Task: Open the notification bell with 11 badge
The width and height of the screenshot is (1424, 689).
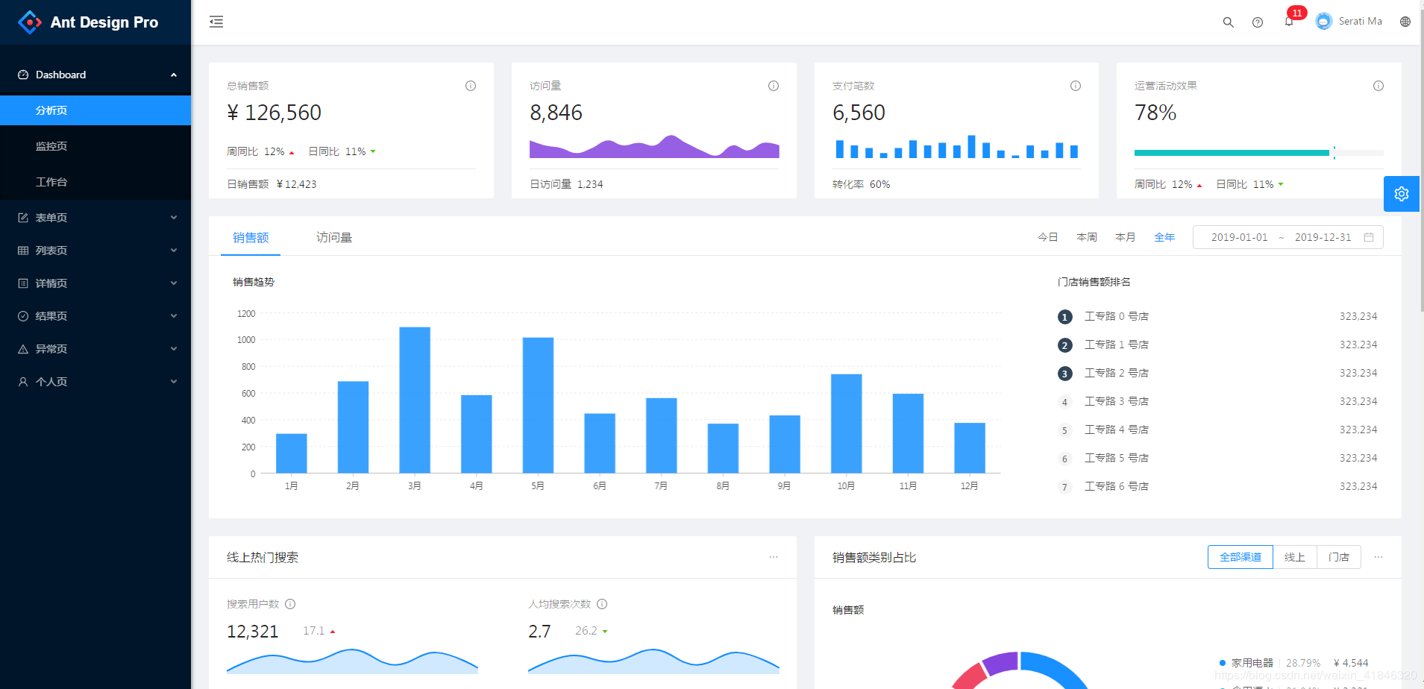Action: [x=1289, y=22]
